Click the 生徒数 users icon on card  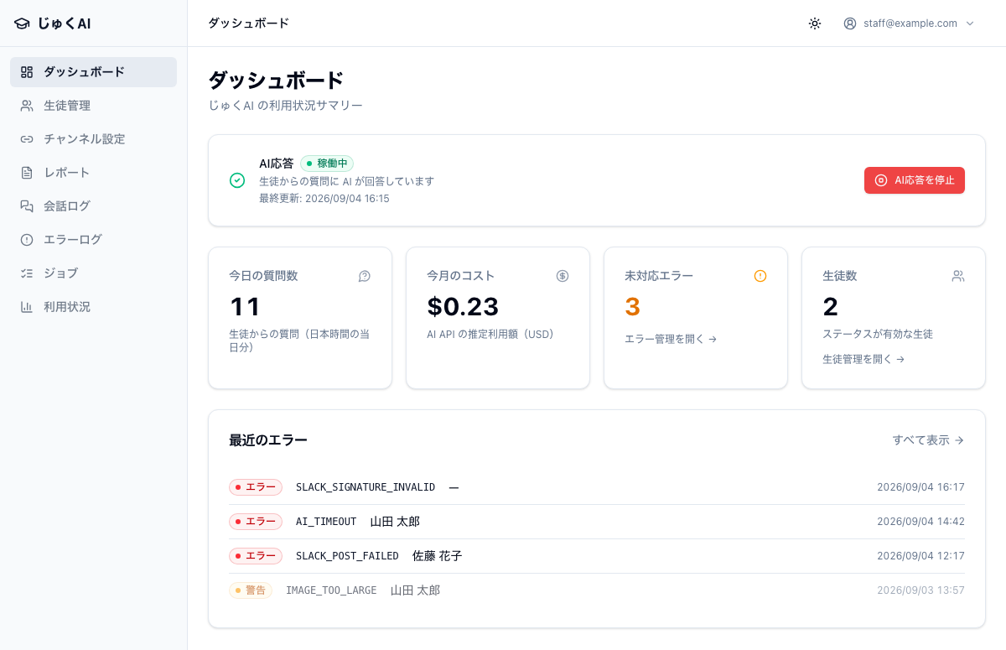pyautogui.click(x=958, y=276)
